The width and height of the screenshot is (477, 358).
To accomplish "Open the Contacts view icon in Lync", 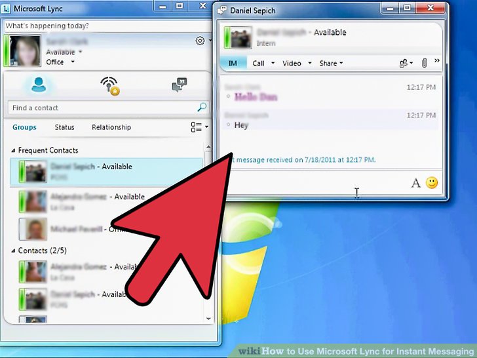I will pyautogui.click(x=39, y=85).
